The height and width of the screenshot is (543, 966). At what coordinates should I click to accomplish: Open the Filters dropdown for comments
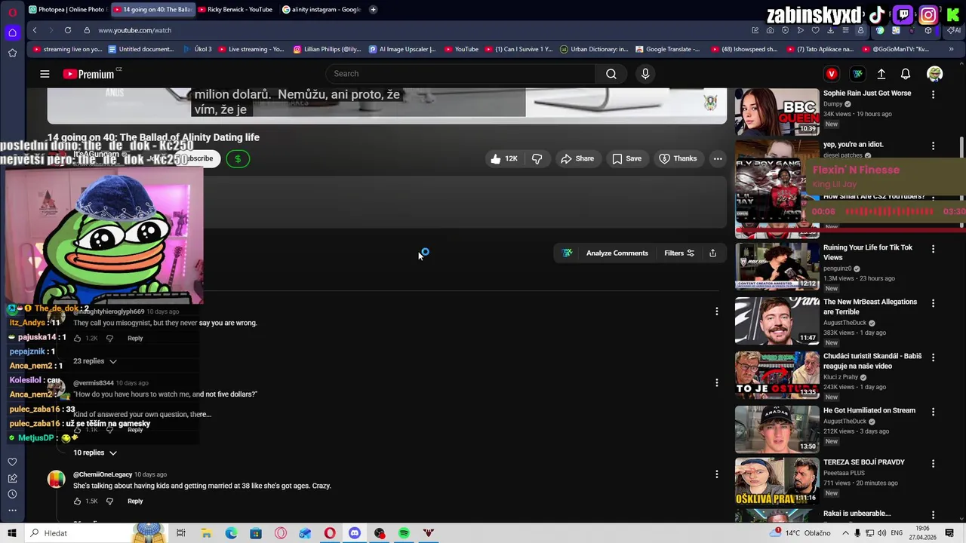[x=679, y=253]
